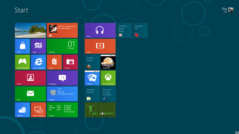Open the Desktop tile
The width and height of the screenshot is (239, 134).
pyautogui.click(x=30, y=30)
